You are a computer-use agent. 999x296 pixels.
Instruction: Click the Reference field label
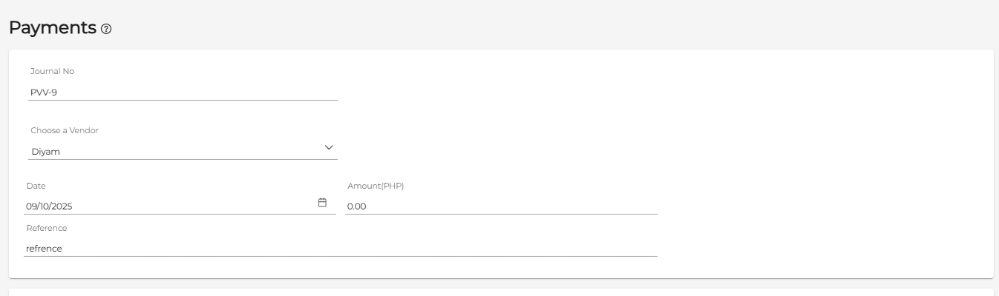click(x=46, y=228)
